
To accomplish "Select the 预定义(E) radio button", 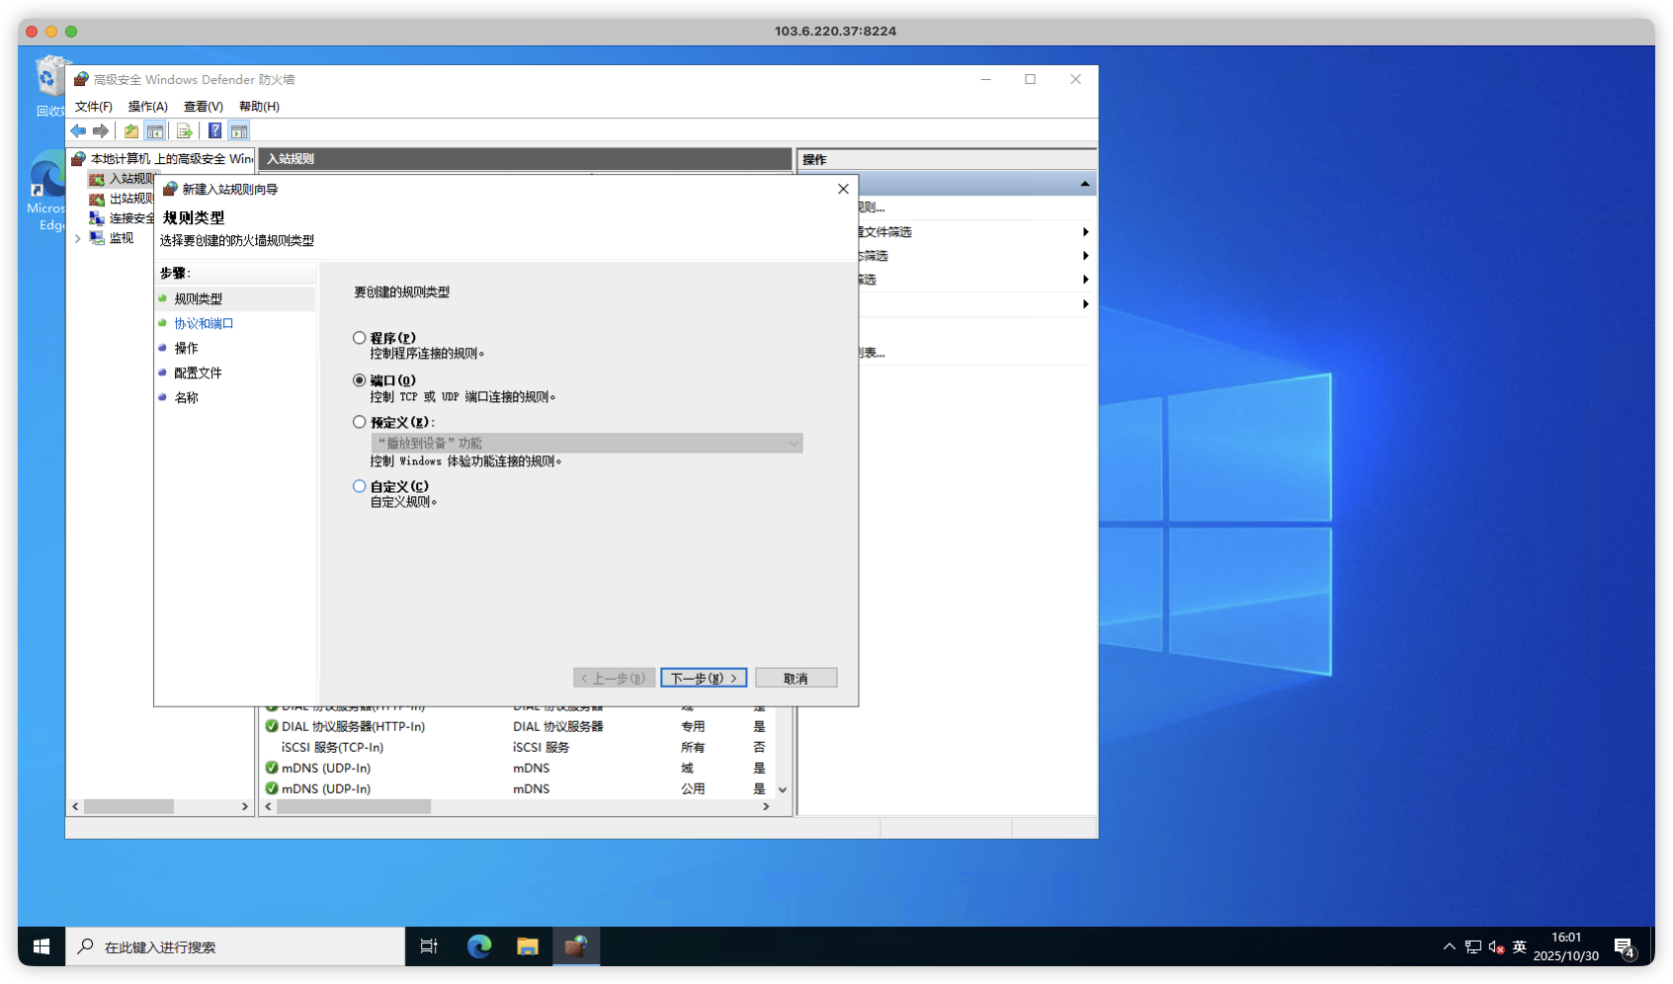I will 360,422.
